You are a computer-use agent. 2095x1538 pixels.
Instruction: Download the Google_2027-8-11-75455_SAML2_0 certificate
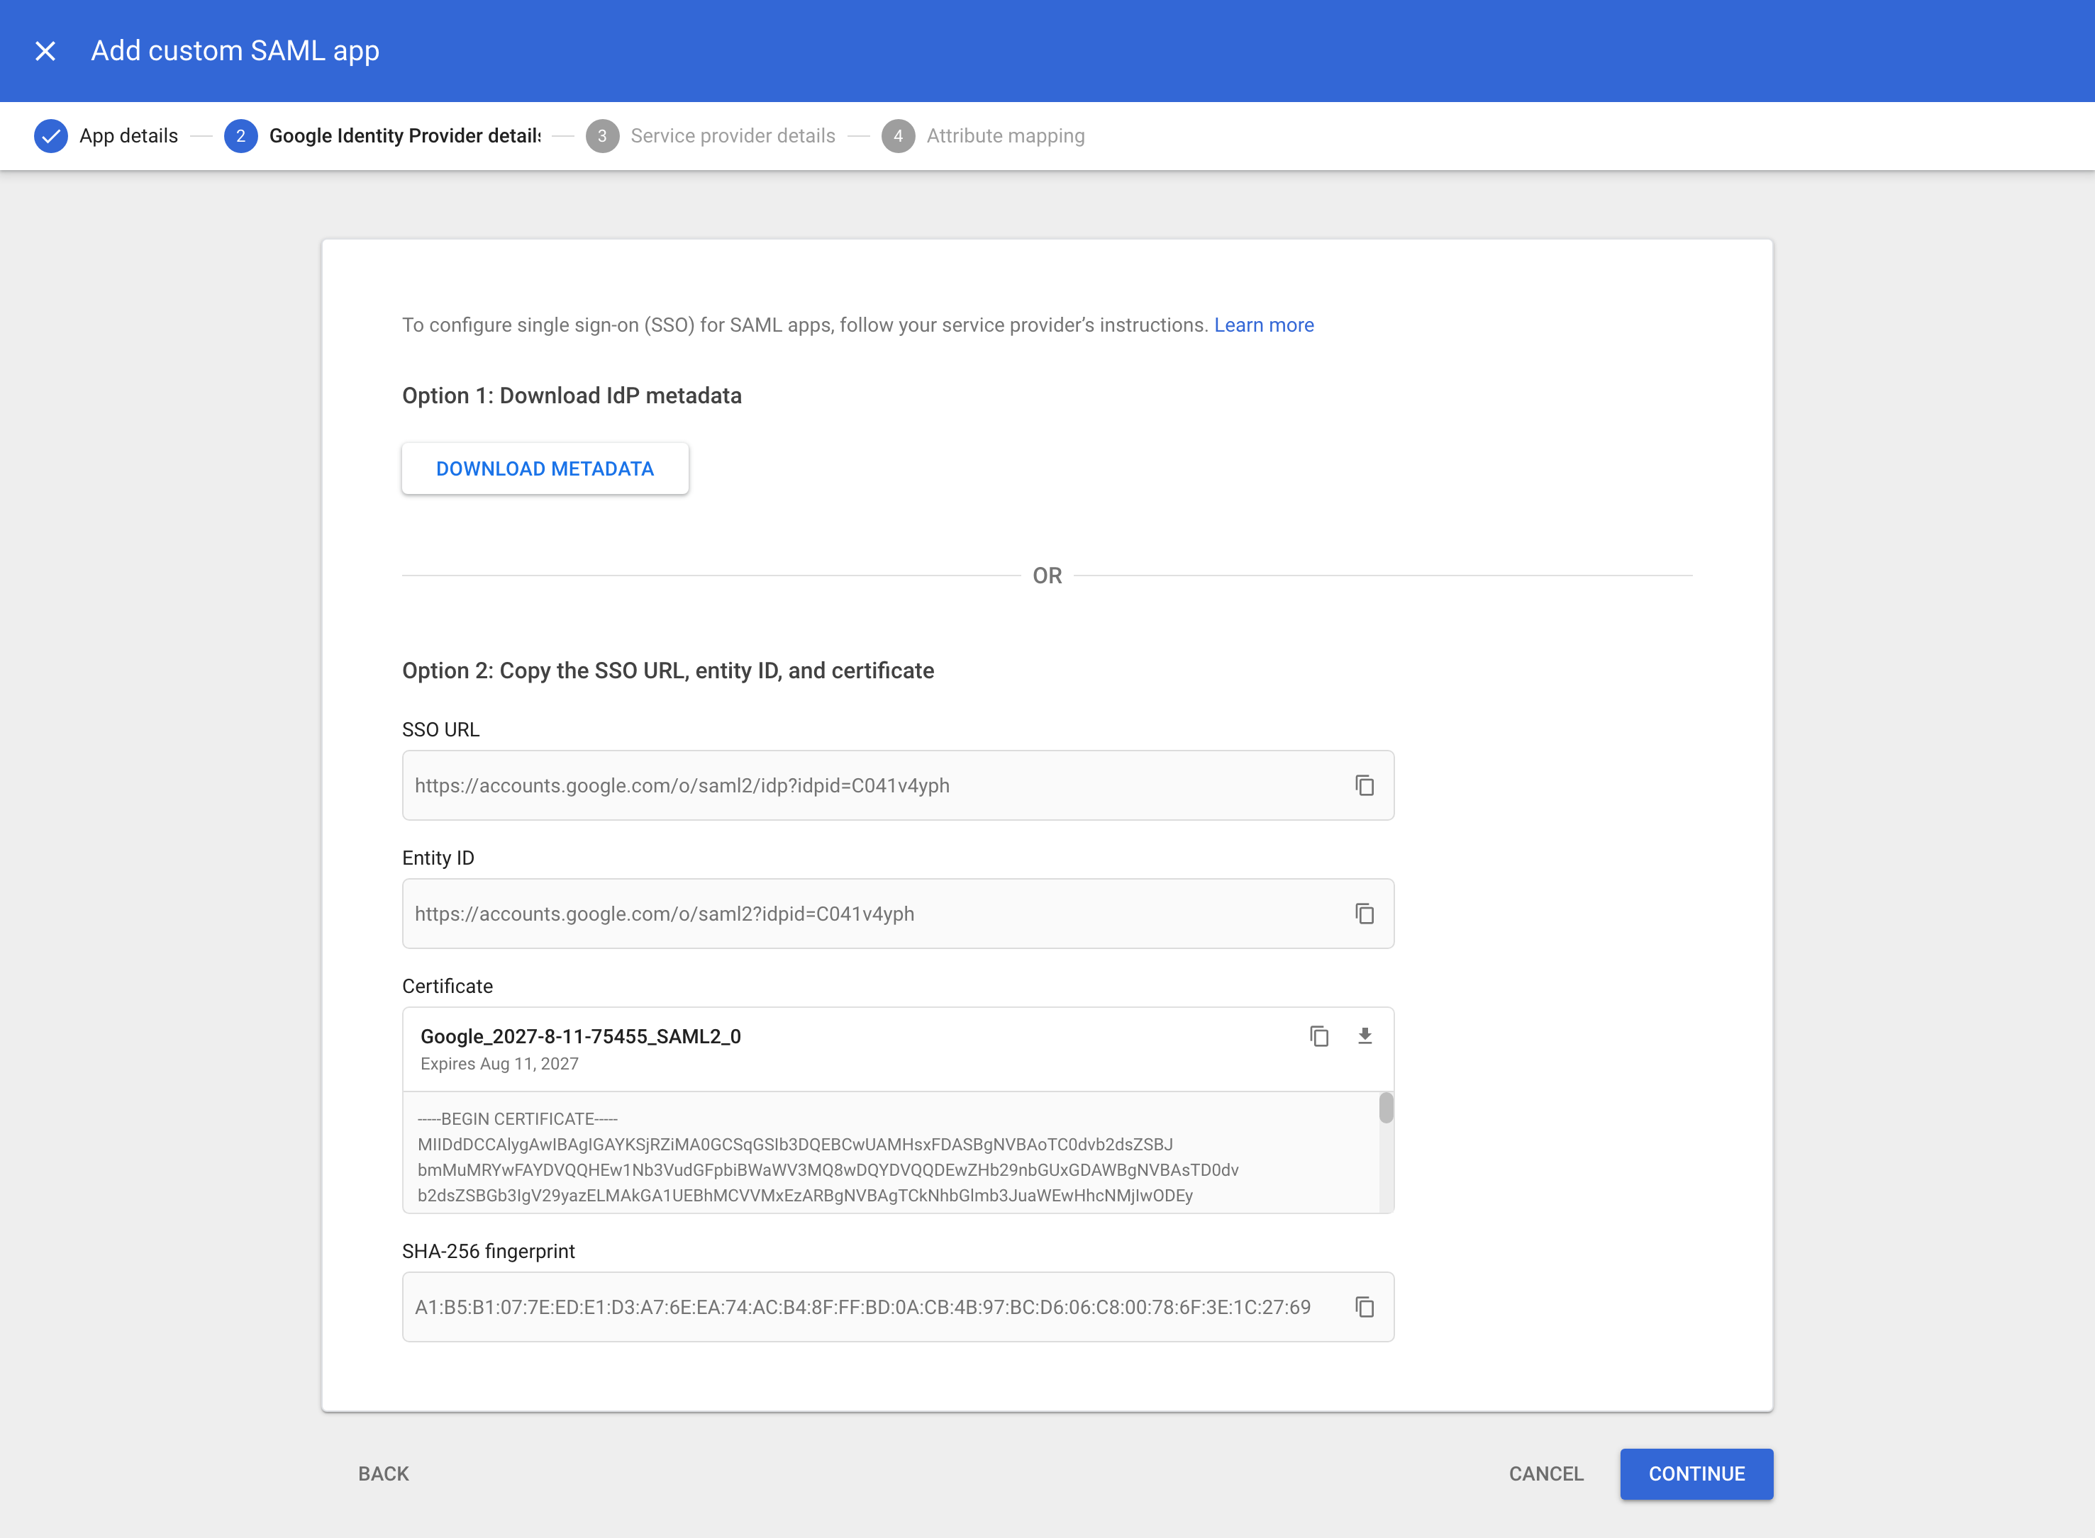pyautogui.click(x=1365, y=1035)
